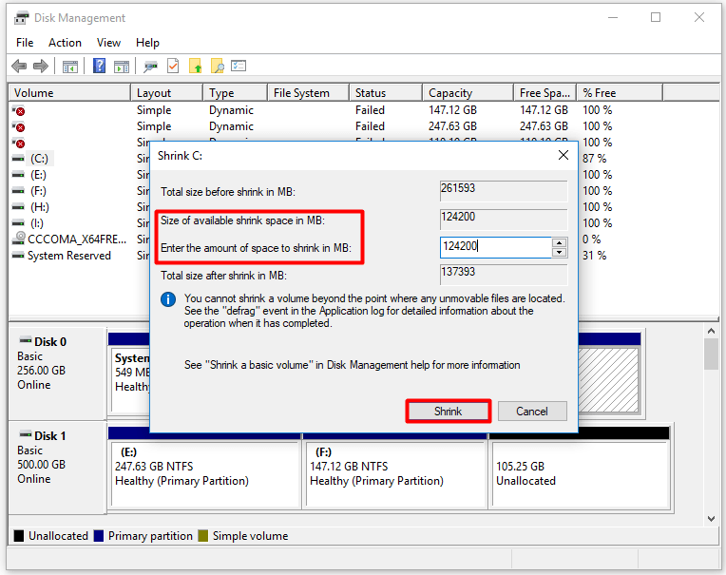Select System Reserved volume row
This screenshot has height=575, width=726.
[x=69, y=256]
